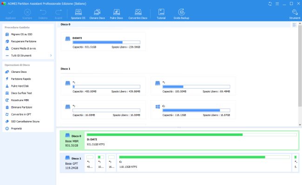
Task: Click 'Spazio Libero : 239.59GB' text
Action: coord(126,47)
